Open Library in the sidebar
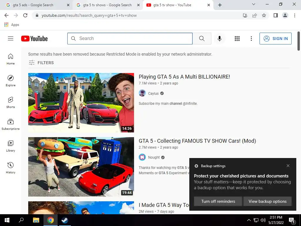The height and width of the screenshot is (226, 301). point(11,146)
